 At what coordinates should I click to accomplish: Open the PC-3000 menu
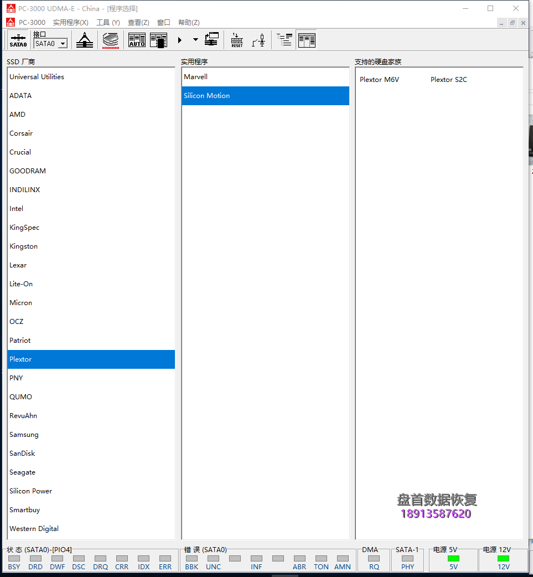(32, 23)
